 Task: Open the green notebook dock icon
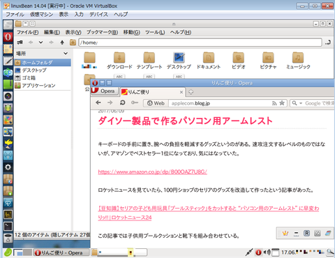coord(8,84)
